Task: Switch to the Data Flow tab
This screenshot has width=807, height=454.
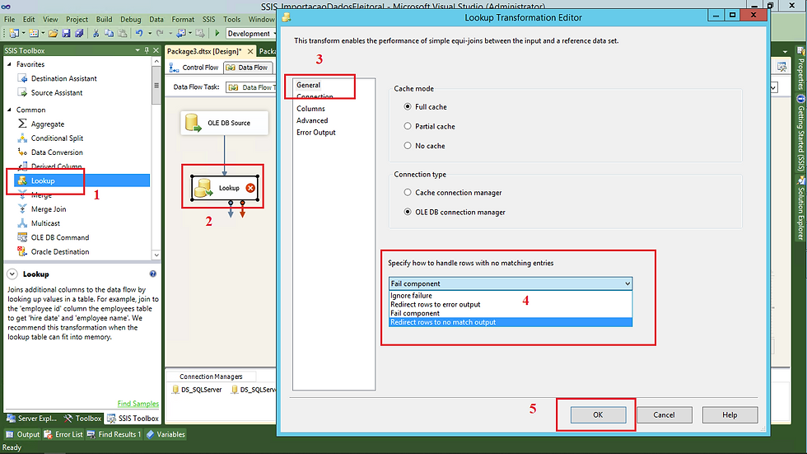Action: tap(248, 68)
